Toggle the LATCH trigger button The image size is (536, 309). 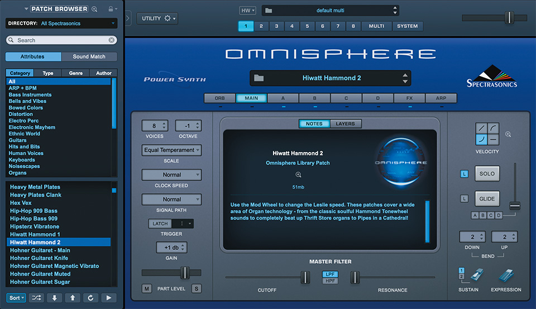click(160, 224)
